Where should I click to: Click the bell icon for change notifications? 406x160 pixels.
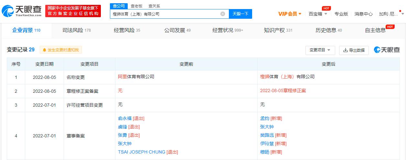pos(45,50)
